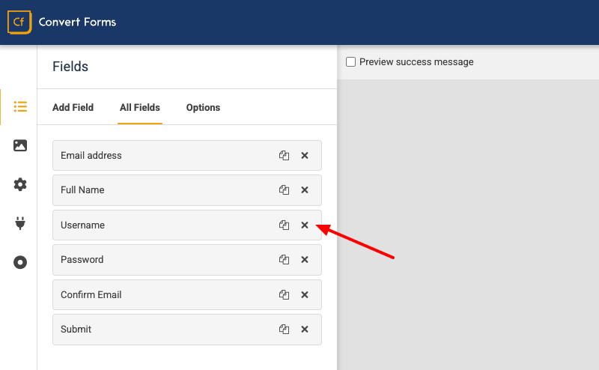Duplicate the Submit field
Viewport: 599px width, 370px height.
point(284,329)
